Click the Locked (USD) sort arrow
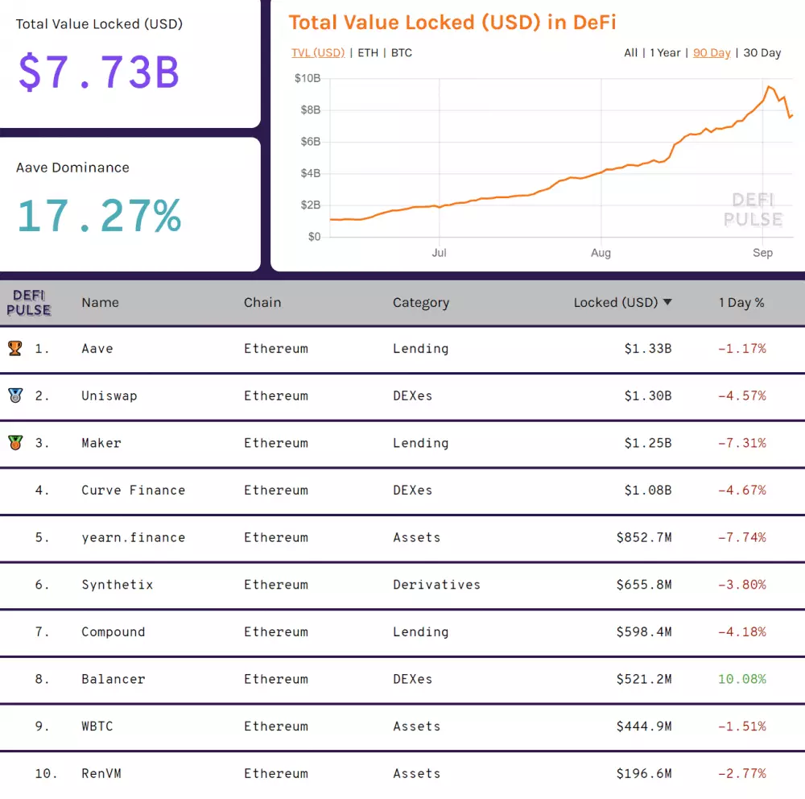The height and width of the screenshot is (799, 805). pyautogui.click(x=667, y=303)
